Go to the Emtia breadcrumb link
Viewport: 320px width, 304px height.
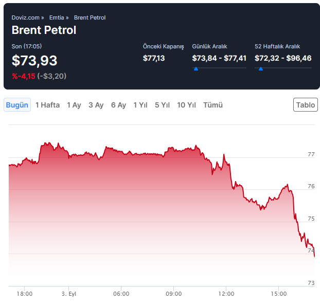tap(57, 17)
